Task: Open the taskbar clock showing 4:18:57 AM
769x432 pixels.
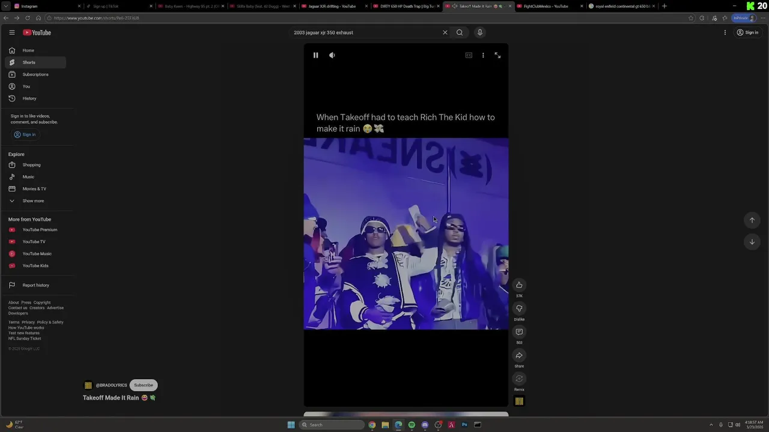Action: coord(753,425)
